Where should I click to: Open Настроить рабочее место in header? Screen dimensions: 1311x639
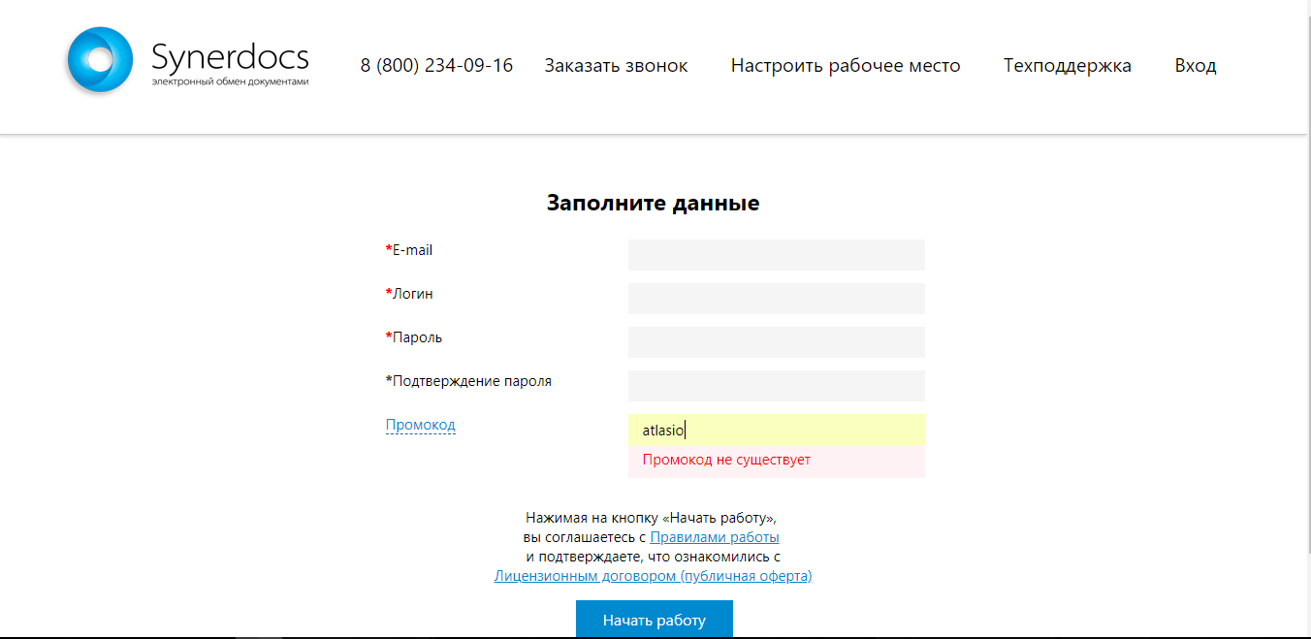846,66
